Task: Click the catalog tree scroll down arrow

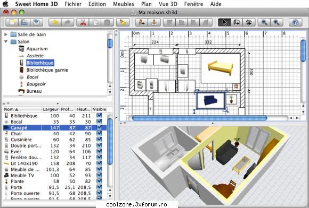Action: pyautogui.click(x=110, y=92)
